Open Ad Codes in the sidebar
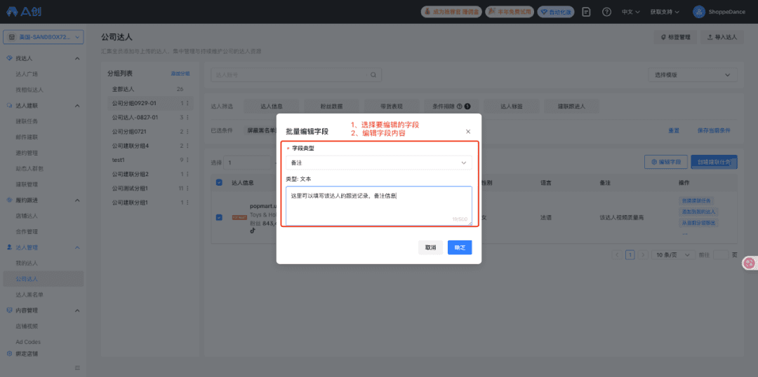 (28, 342)
